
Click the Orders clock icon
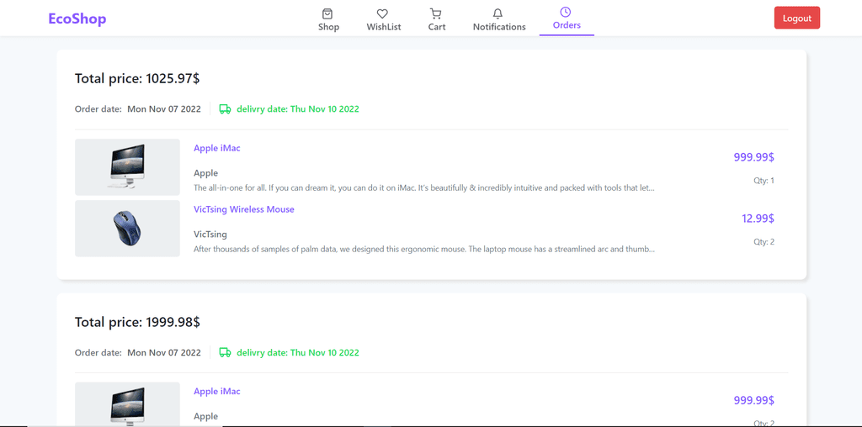coord(565,12)
